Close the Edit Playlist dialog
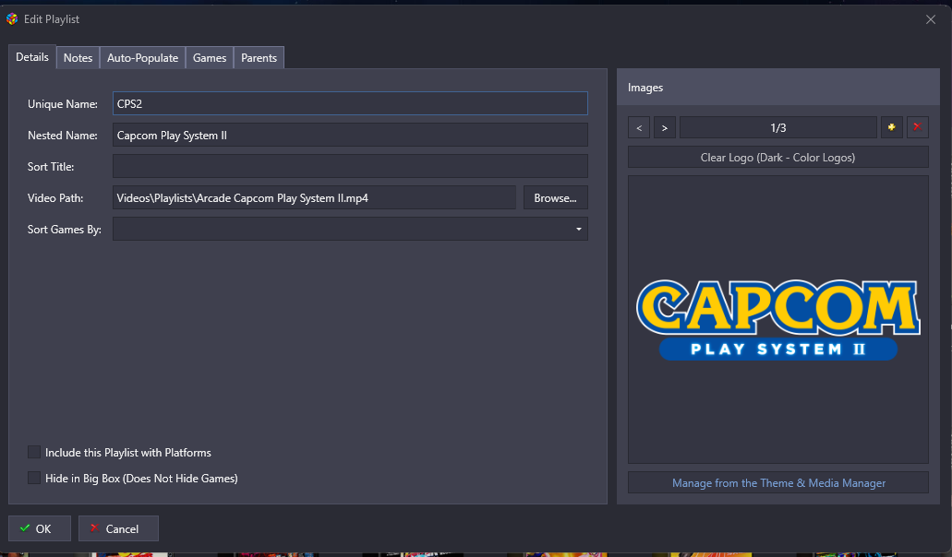The width and height of the screenshot is (952, 557). (x=931, y=19)
